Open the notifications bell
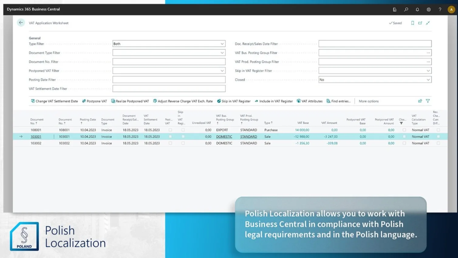Viewport: 458px width, 258px height. click(417, 9)
